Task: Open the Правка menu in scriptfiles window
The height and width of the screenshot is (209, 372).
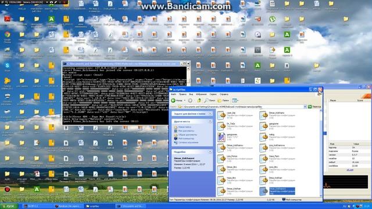Action: 183,94
